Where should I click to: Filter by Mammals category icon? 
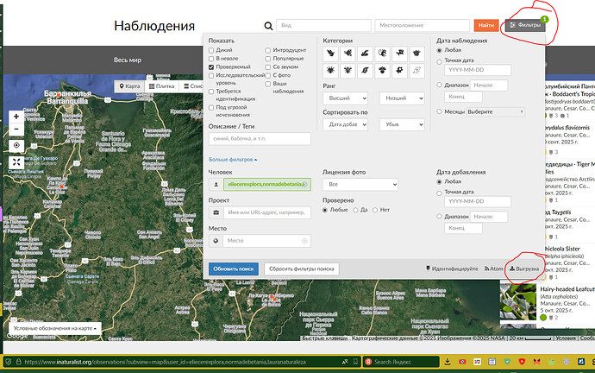pyautogui.click(x=382, y=54)
